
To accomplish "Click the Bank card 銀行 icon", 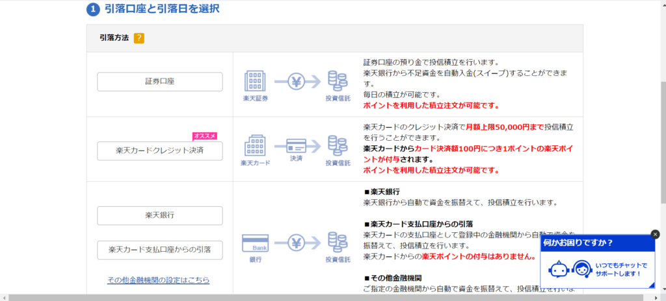I will click(x=255, y=243).
